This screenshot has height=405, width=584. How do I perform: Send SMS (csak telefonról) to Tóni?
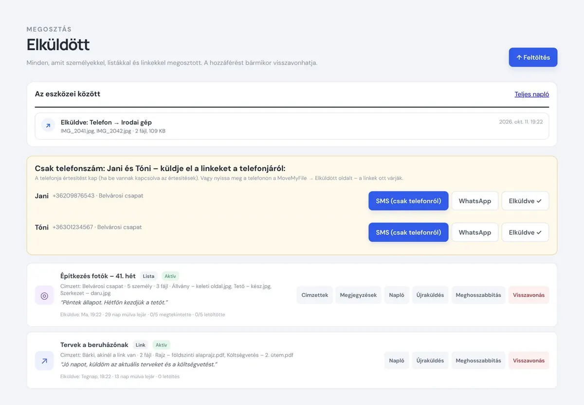point(408,232)
